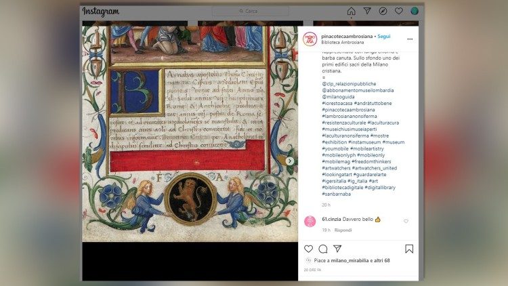Click the '19 h' comment timestamp

click(x=326, y=230)
